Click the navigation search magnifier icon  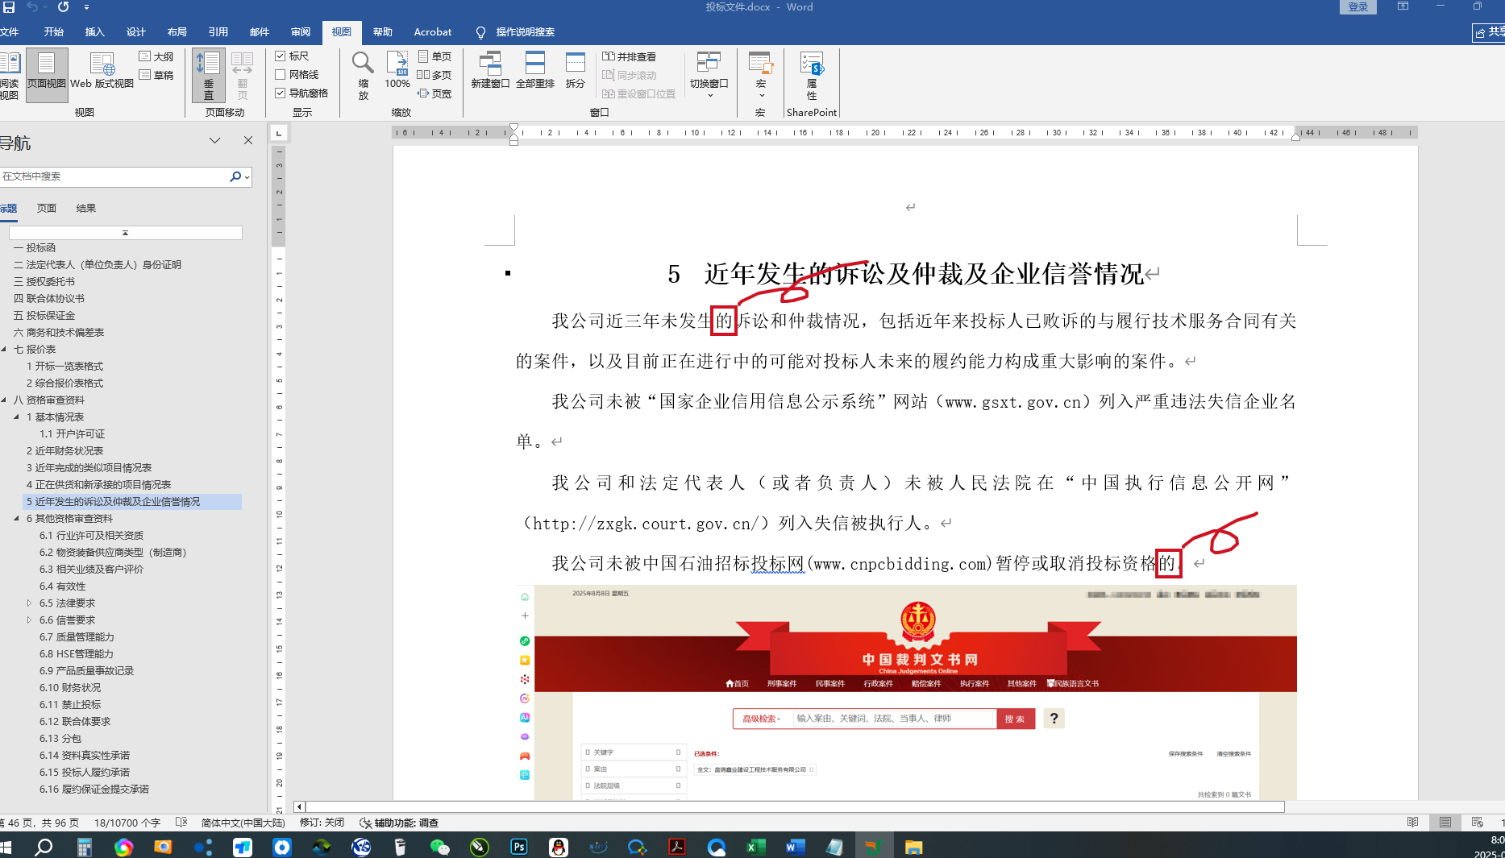point(235,176)
